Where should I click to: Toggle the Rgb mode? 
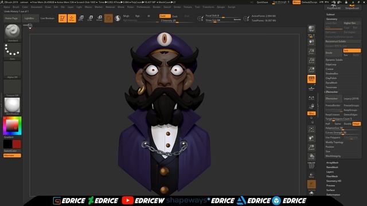(x=138, y=16)
